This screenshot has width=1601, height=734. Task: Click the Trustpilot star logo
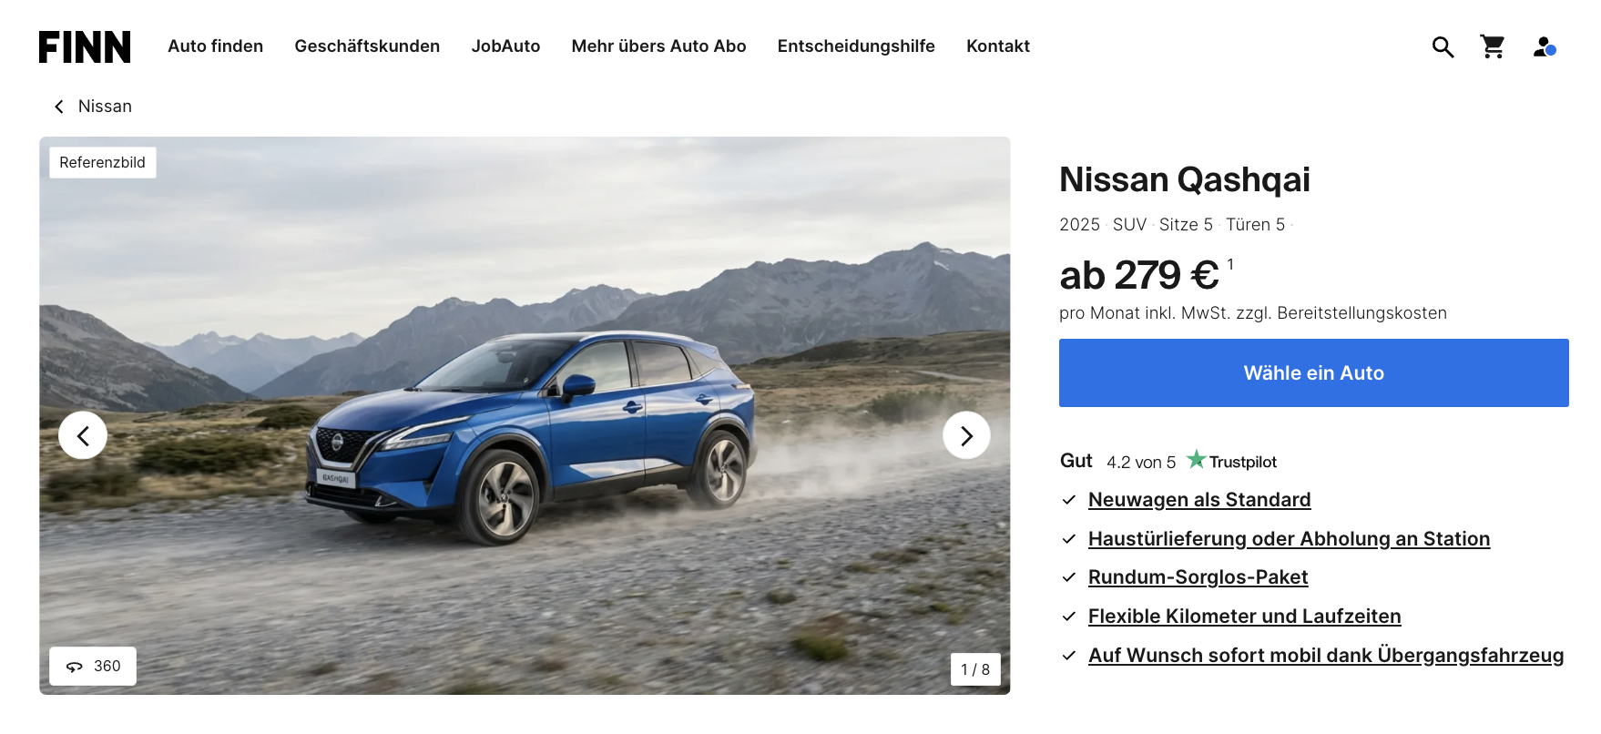pos(1231,461)
